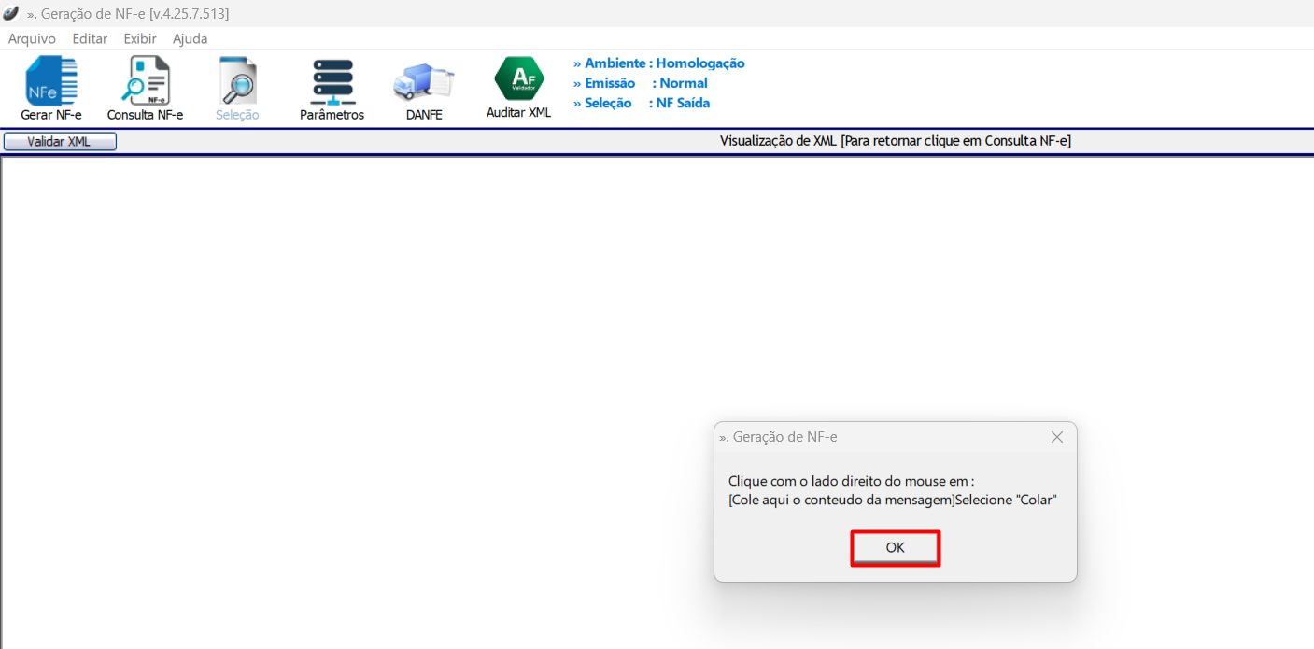Click the Seleção: NF Saída status text
This screenshot has height=649, width=1314.
pyautogui.click(x=641, y=103)
